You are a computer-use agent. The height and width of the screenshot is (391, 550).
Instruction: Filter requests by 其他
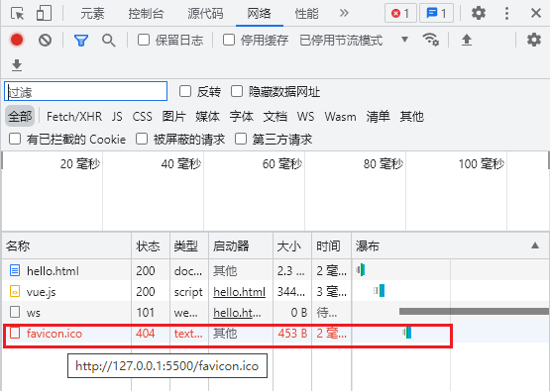tap(412, 117)
